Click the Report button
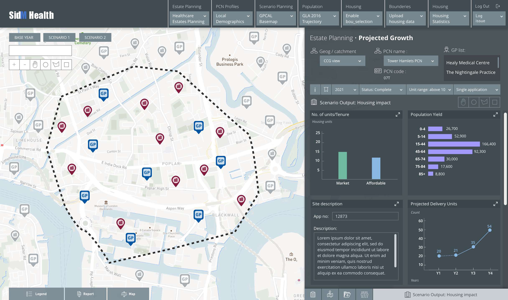Image resolution: width=508 pixels, height=300 pixels. point(85,294)
